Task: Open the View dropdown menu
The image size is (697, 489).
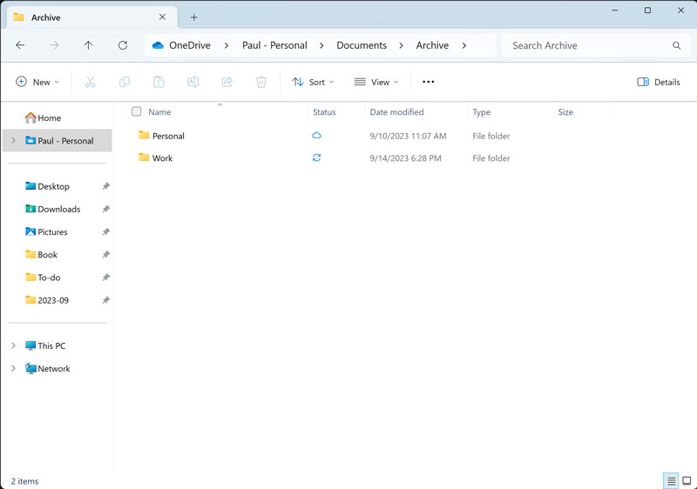Action: [x=376, y=82]
